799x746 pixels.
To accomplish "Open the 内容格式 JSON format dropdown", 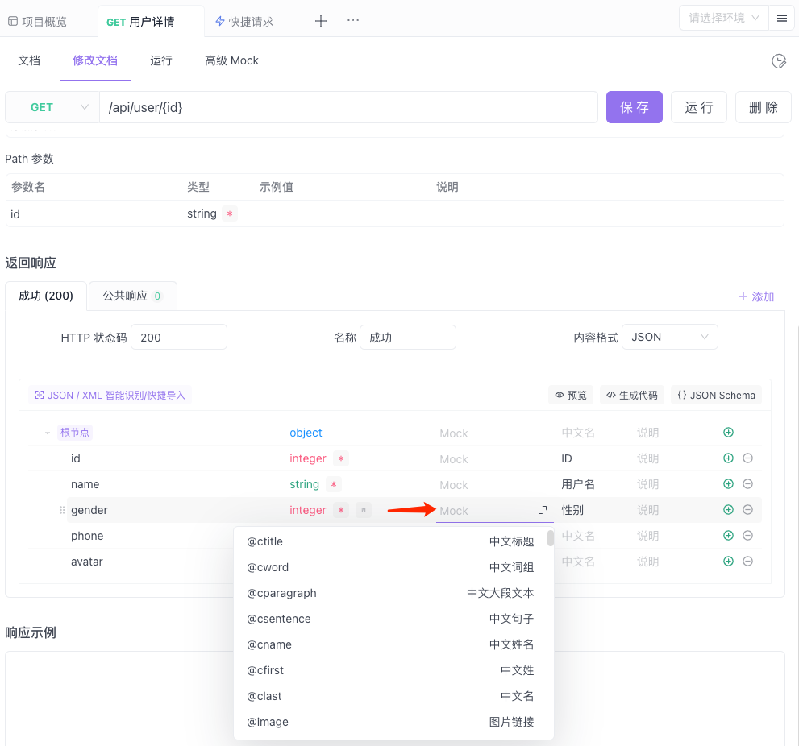I will pos(670,337).
